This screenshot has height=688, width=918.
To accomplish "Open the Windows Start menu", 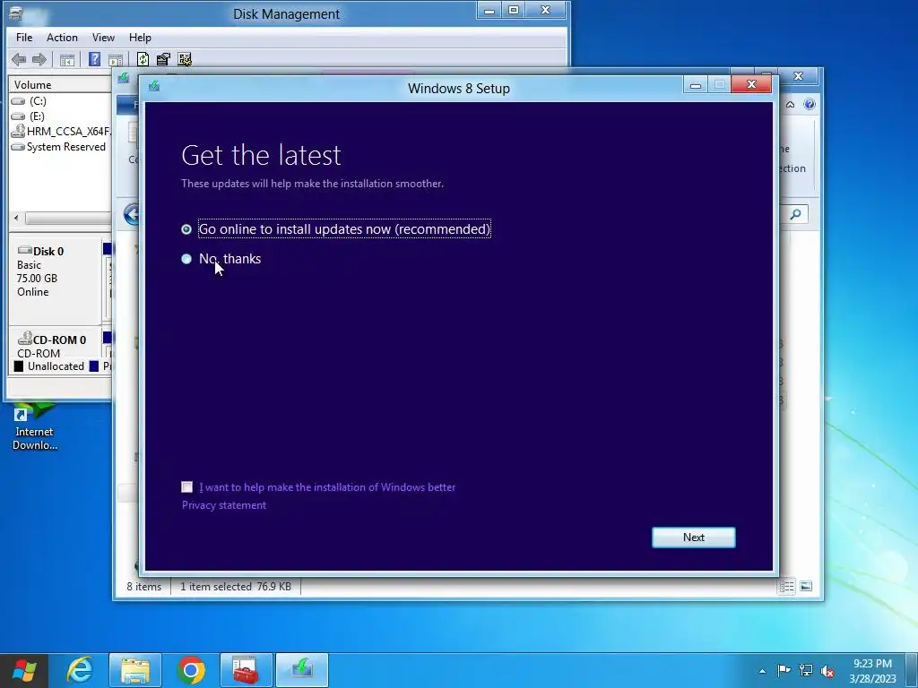I will point(24,670).
